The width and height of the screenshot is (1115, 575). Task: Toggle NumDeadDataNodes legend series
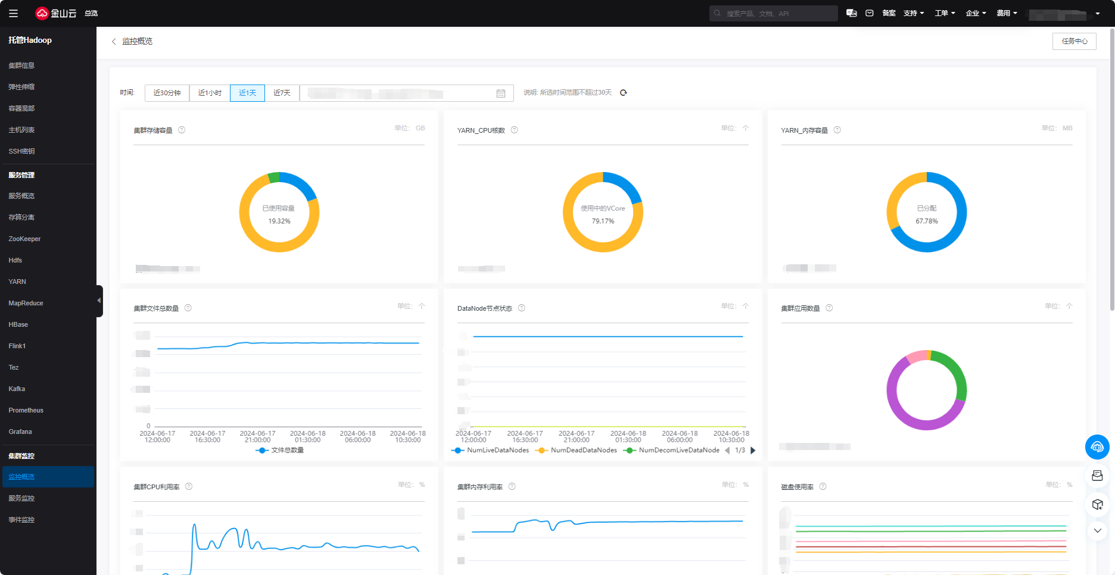(x=577, y=451)
